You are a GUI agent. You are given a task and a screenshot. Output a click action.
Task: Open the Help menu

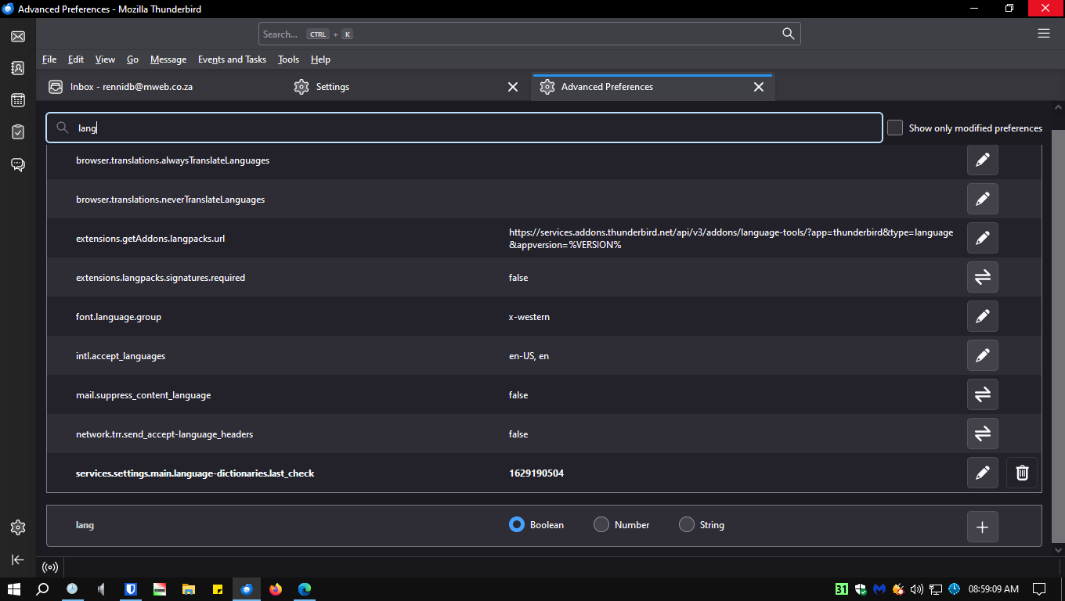[x=320, y=59]
